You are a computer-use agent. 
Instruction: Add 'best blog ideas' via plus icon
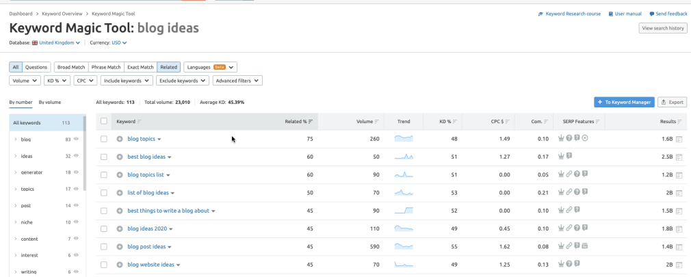click(x=120, y=157)
